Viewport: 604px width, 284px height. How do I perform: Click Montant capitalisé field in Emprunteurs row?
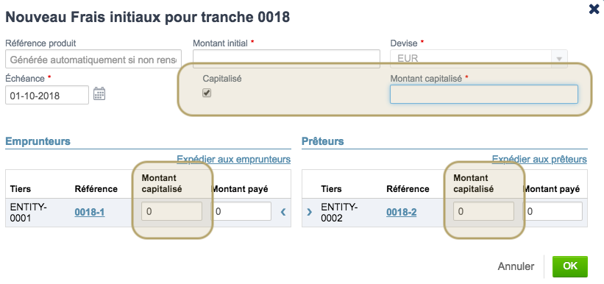[172, 211]
